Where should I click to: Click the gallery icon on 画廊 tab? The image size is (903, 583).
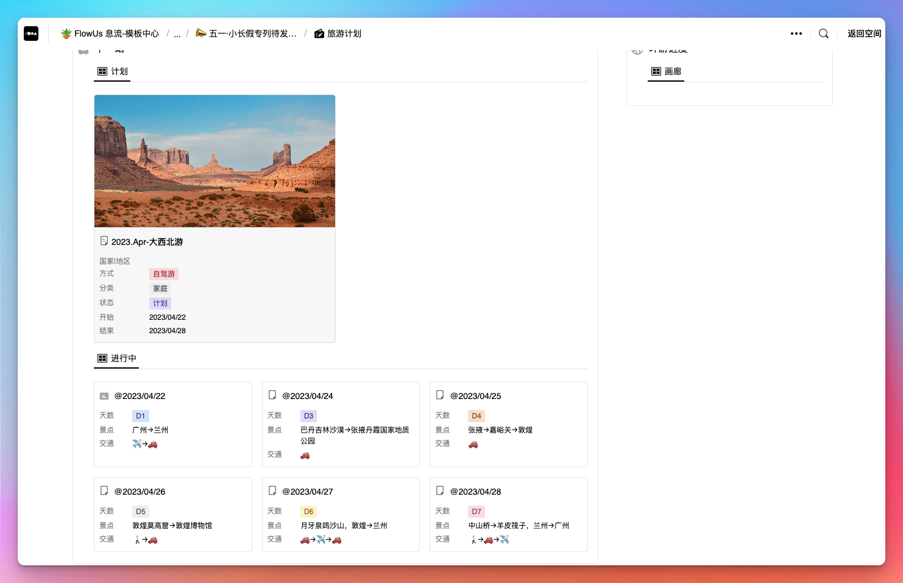[656, 71]
